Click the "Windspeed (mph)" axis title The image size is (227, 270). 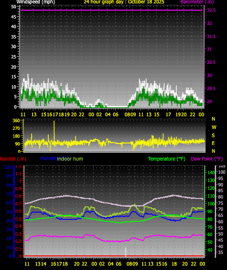[36, 2]
